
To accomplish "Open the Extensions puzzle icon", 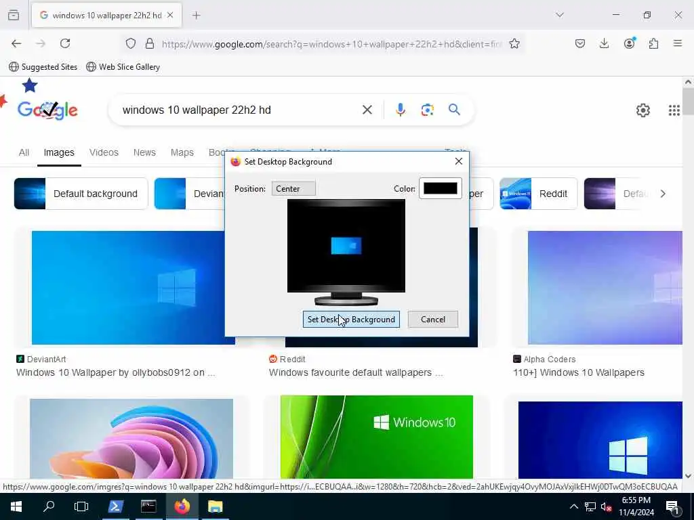I will [x=653, y=43].
